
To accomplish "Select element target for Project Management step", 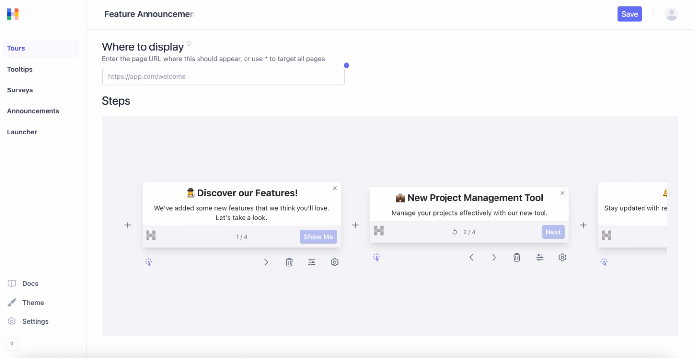I will (376, 257).
